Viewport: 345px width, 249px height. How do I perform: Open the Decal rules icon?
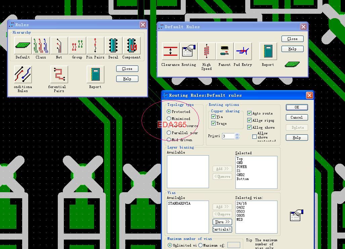coord(113,46)
